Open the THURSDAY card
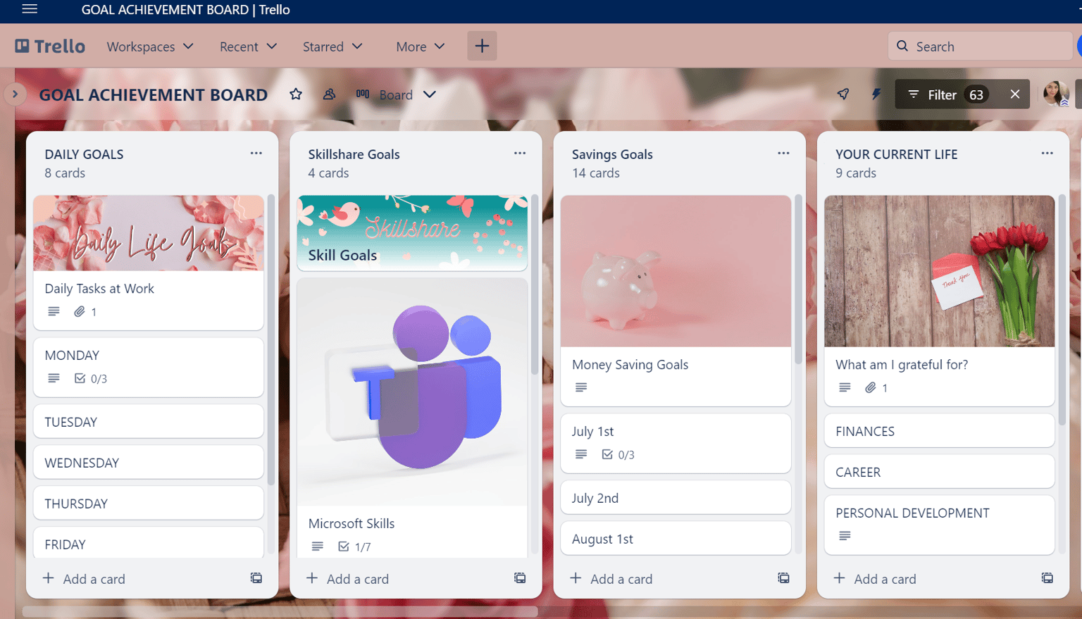1082x619 pixels. point(149,504)
